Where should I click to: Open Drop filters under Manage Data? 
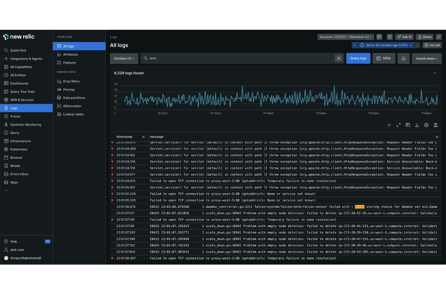[x=72, y=81]
